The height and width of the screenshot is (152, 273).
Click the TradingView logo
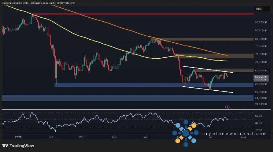(18, 146)
